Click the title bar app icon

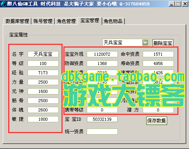coord(3,4)
